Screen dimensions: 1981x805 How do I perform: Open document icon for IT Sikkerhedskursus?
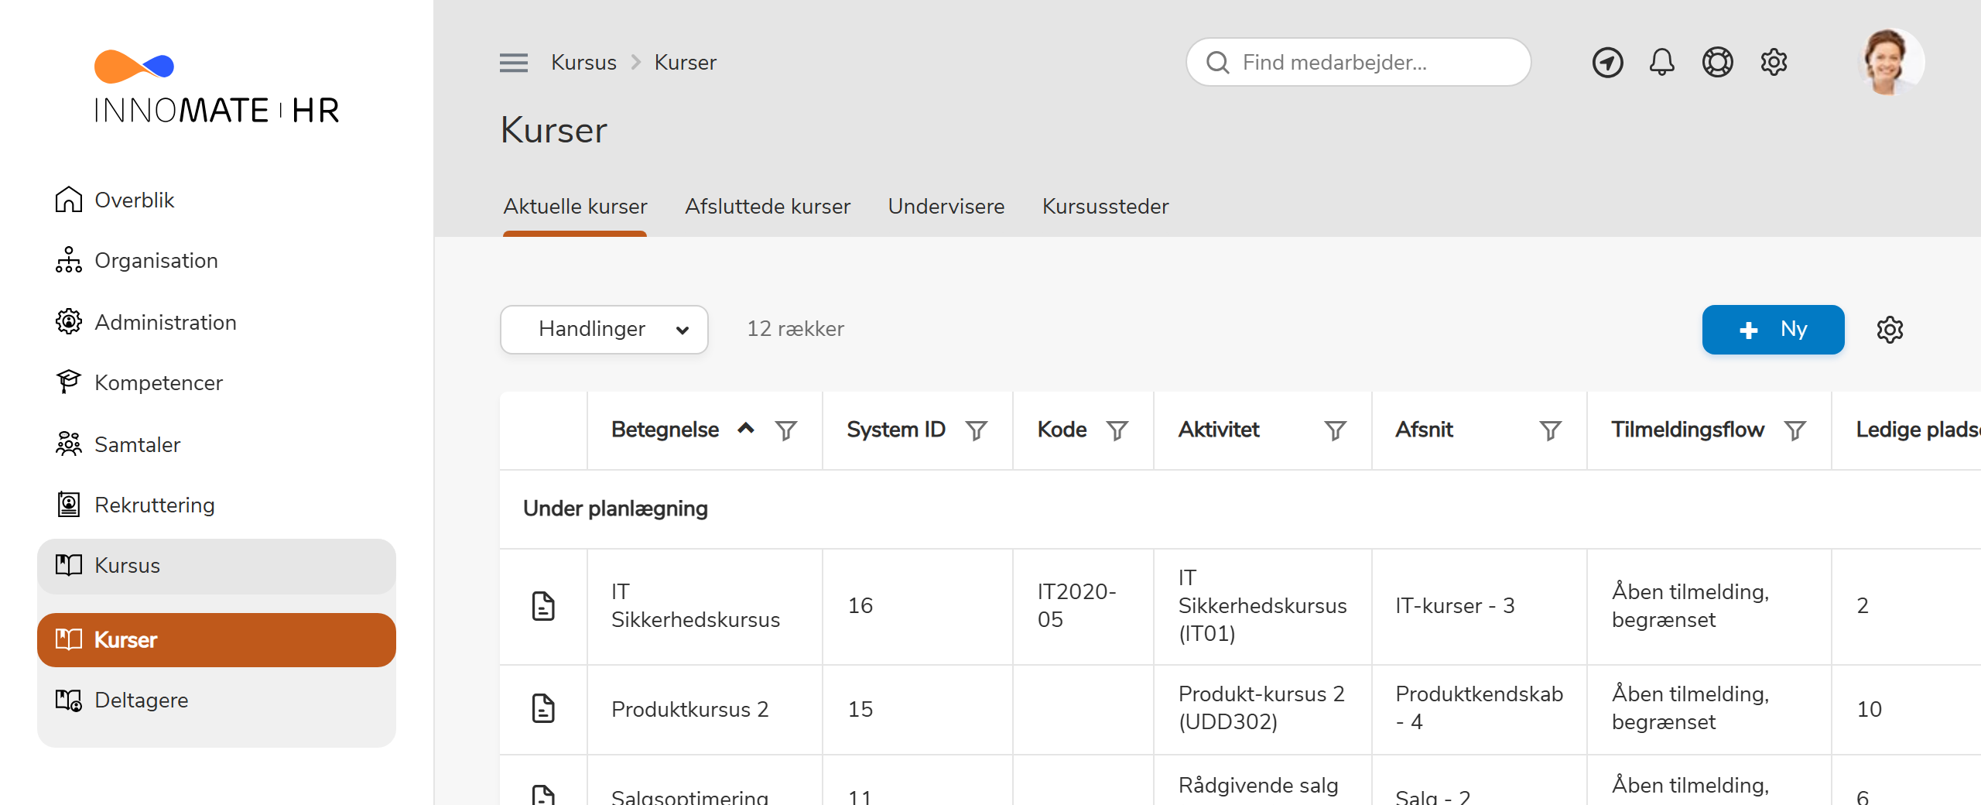543,606
